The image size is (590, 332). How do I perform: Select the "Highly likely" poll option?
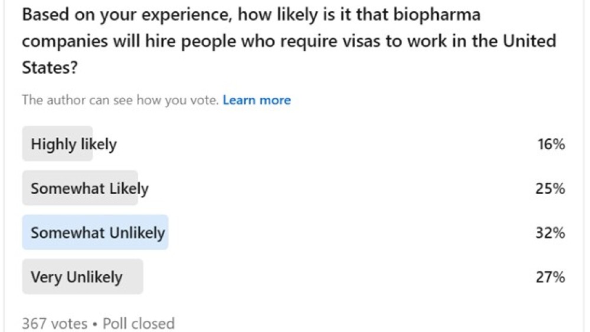(x=74, y=144)
